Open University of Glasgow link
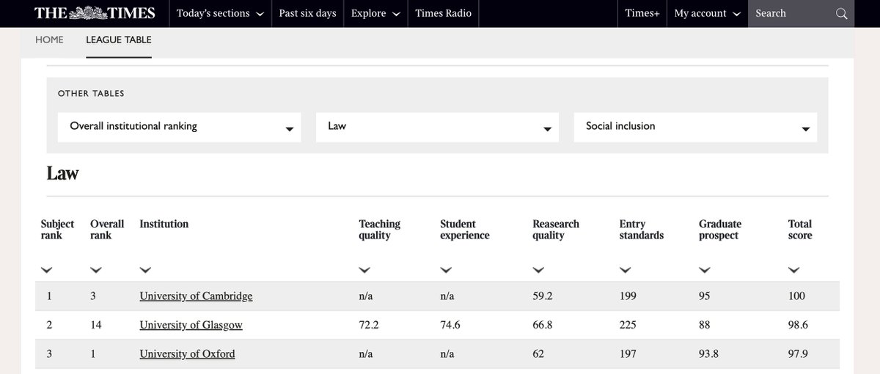 point(191,325)
